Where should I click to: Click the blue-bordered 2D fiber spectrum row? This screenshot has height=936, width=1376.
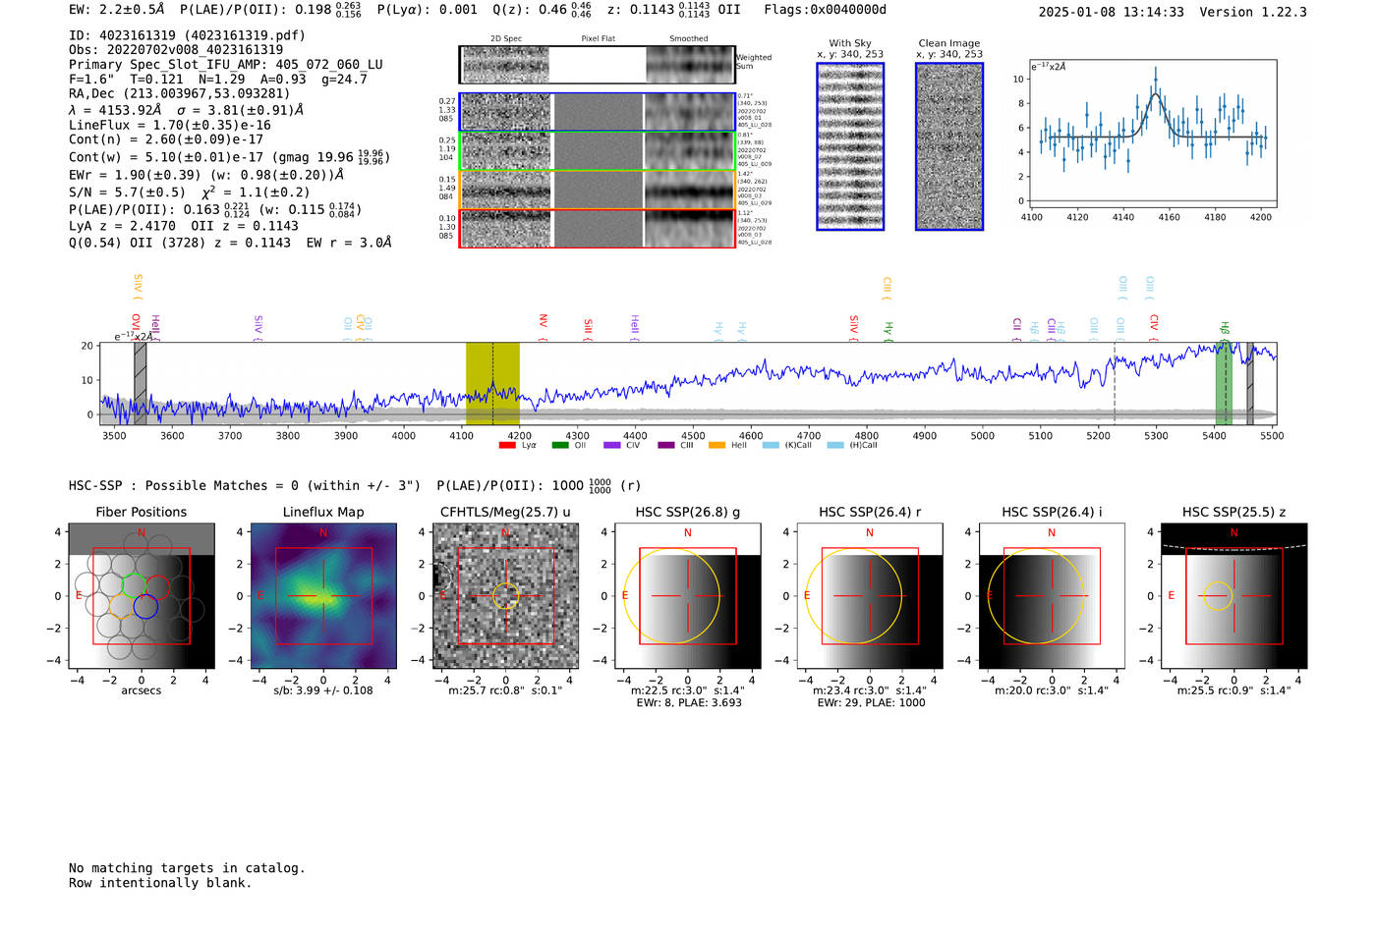click(x=597, y=112)
